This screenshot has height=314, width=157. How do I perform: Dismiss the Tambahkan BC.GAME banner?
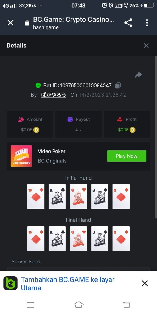tap(145, 283)
